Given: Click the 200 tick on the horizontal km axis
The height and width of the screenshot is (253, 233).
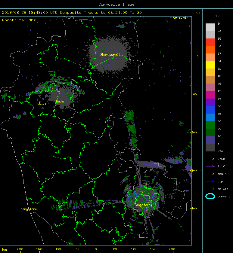Looking at the screenshot, I should (x=172, y=249).
